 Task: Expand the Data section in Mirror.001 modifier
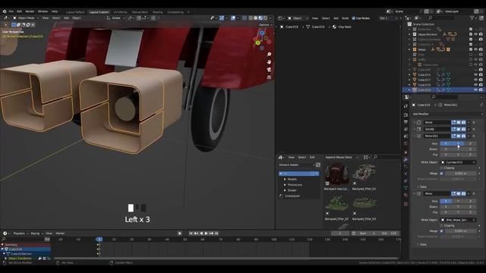423,187
